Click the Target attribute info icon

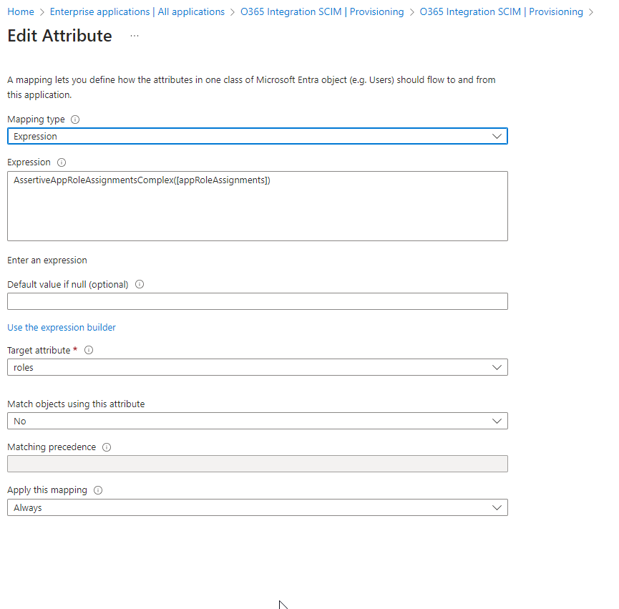click(89, 351)
